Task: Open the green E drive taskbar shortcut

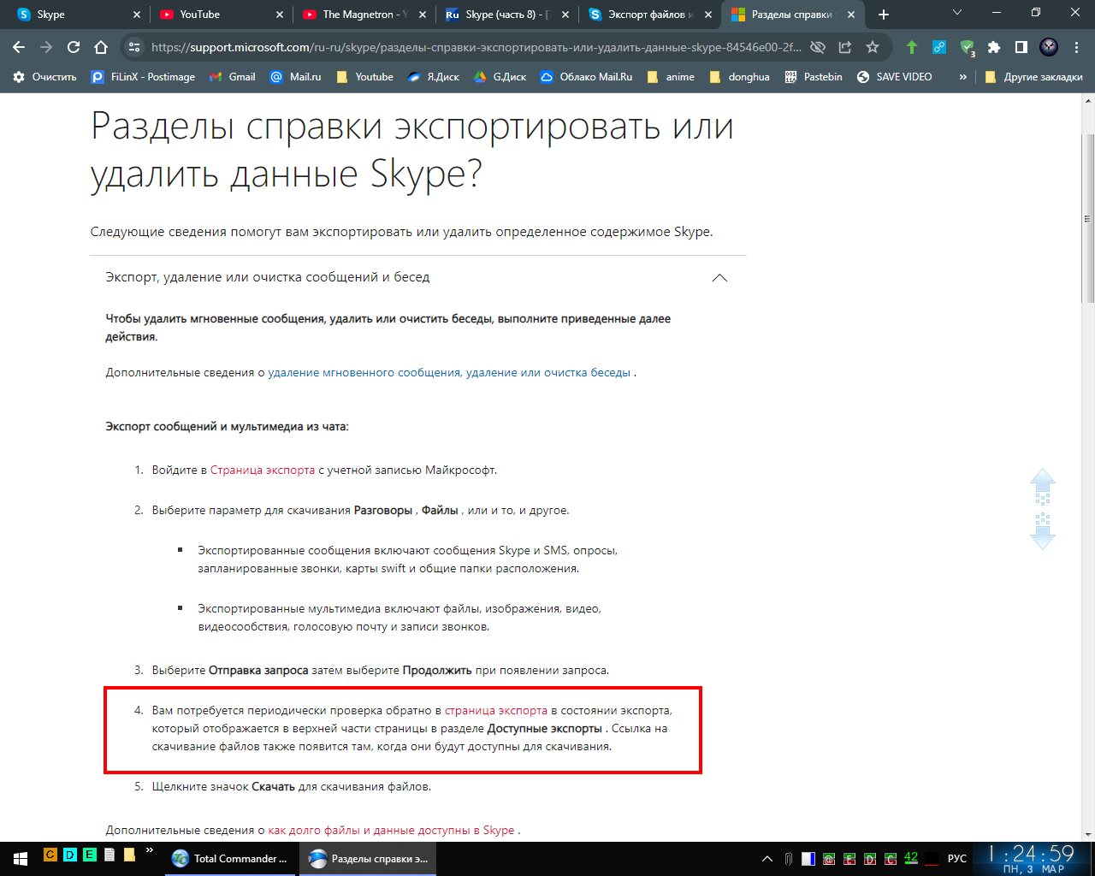Action: tap(90, 854)
